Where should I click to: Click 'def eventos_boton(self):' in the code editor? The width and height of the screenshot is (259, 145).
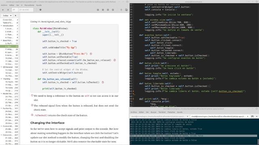(x=155, y=35)
